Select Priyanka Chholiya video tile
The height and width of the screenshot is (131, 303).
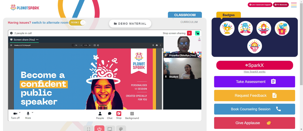[x=182, y=47]
